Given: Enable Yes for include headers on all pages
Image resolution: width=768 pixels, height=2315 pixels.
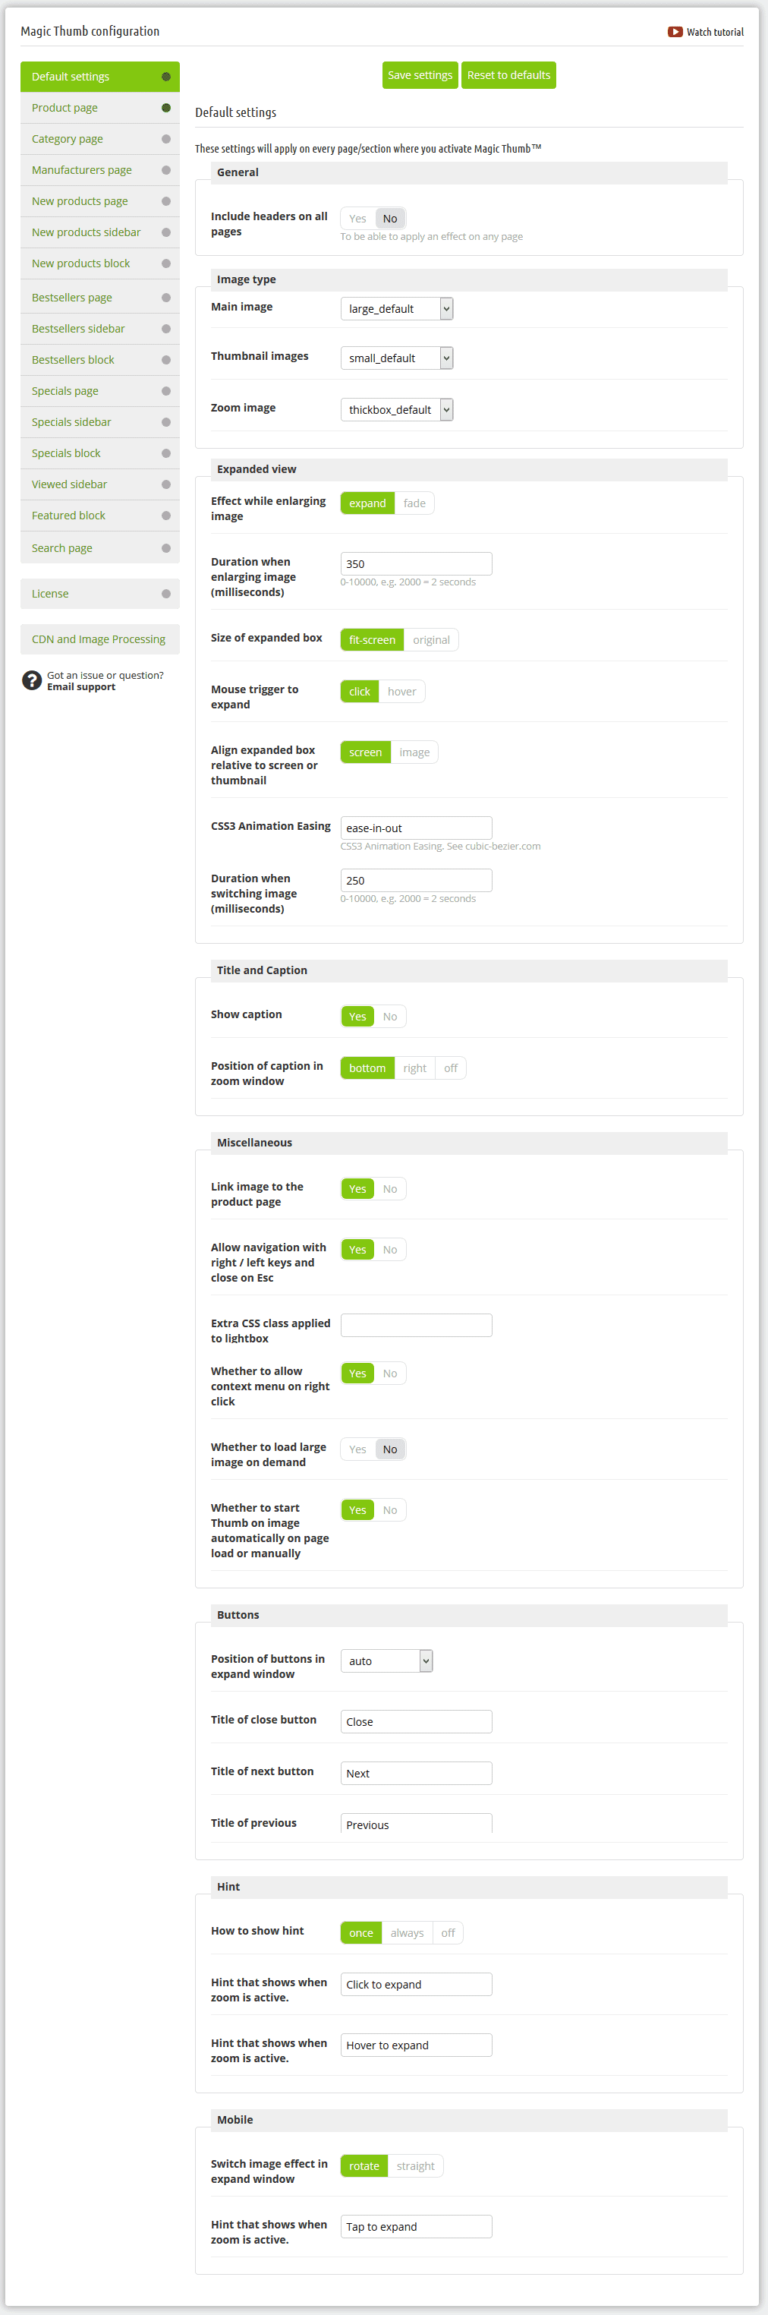Looking at the screenshot, I should pyautogui.click(x=357, y=219).
